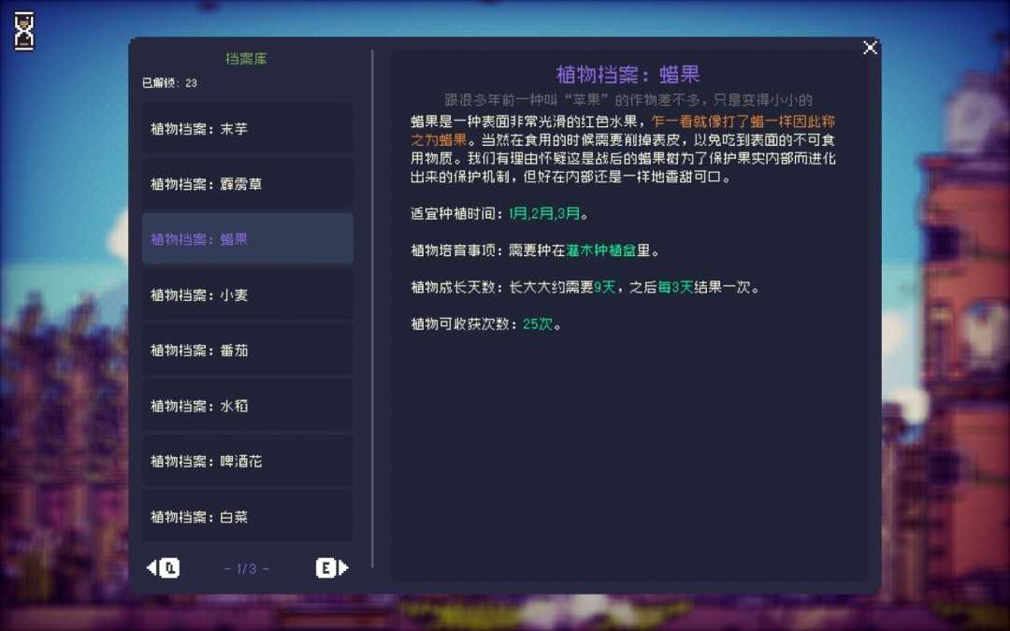Image resolution: width=1010 pixels, height=631 pixels.
Task: Collapse back to previous page via left arrow
Action: point(150,567)
